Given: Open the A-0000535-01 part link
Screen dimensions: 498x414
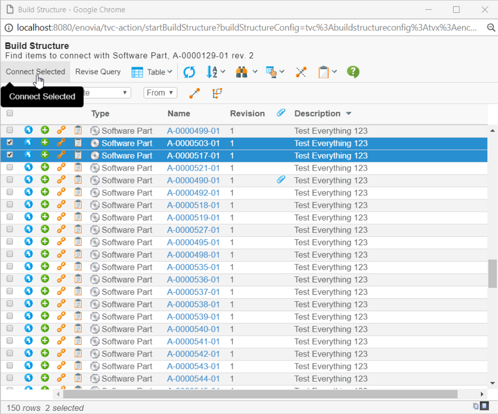Looking at the screenshot, I should (x=193, y=267).
